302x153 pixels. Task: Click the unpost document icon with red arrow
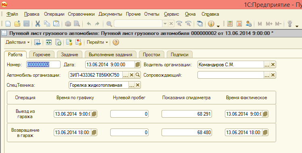tap(78, 42)
